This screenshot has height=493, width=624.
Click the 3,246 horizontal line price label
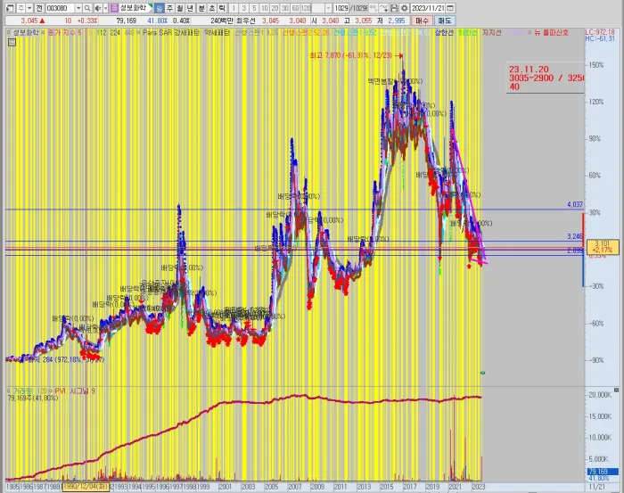[575, 236]
